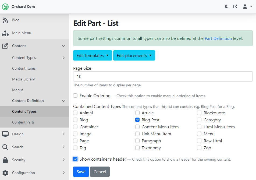Click the Security padlock icon
Screen dimensions: 256x180
tap(5, 160)
